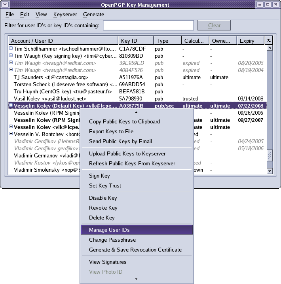The image size is (281, 284).
Task: Select the Tru Huynh CentOS key row
Action: coord(137,91)
